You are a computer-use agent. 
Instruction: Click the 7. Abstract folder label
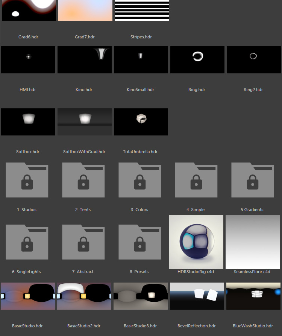point(83,272)
